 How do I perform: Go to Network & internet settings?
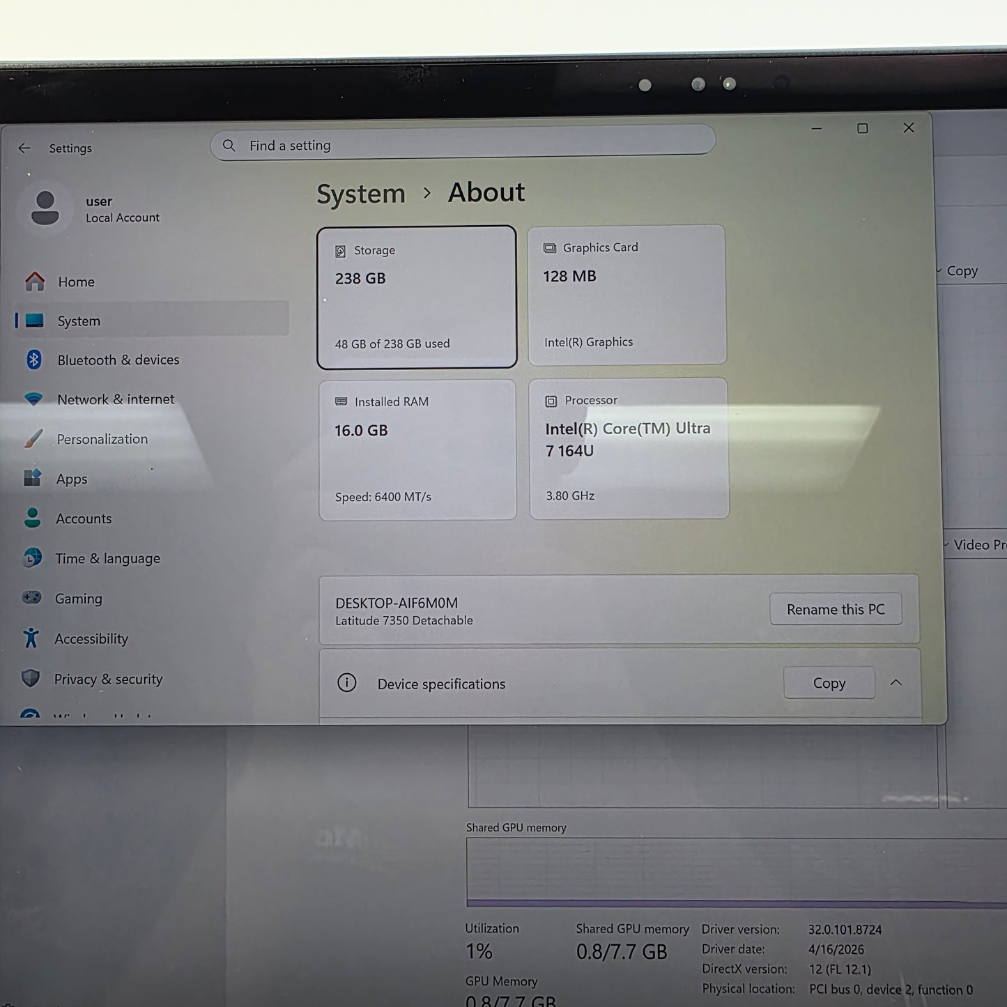pyautogui.click(x=152, y=399)
